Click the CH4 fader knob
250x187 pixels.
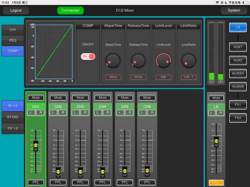(x=102, y=172)
